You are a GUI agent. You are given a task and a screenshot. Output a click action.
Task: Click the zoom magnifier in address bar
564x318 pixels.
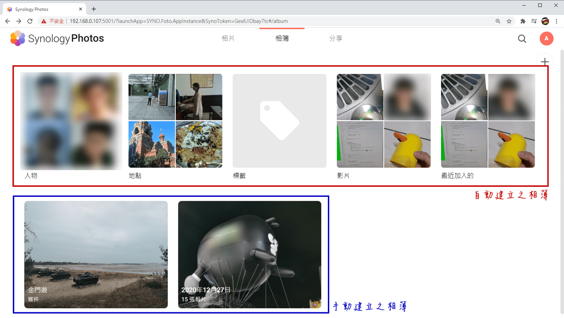pos(498,21)
